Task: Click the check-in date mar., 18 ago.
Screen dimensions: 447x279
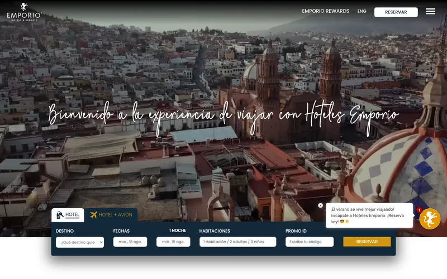Action: (x=130, y=242)
